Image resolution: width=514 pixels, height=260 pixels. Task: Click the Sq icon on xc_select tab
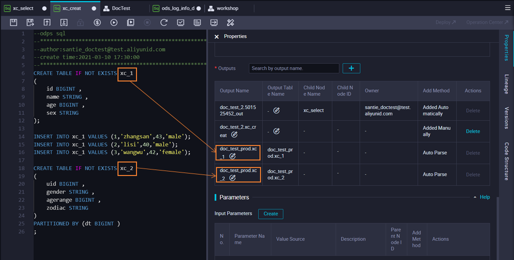[7, 8]
